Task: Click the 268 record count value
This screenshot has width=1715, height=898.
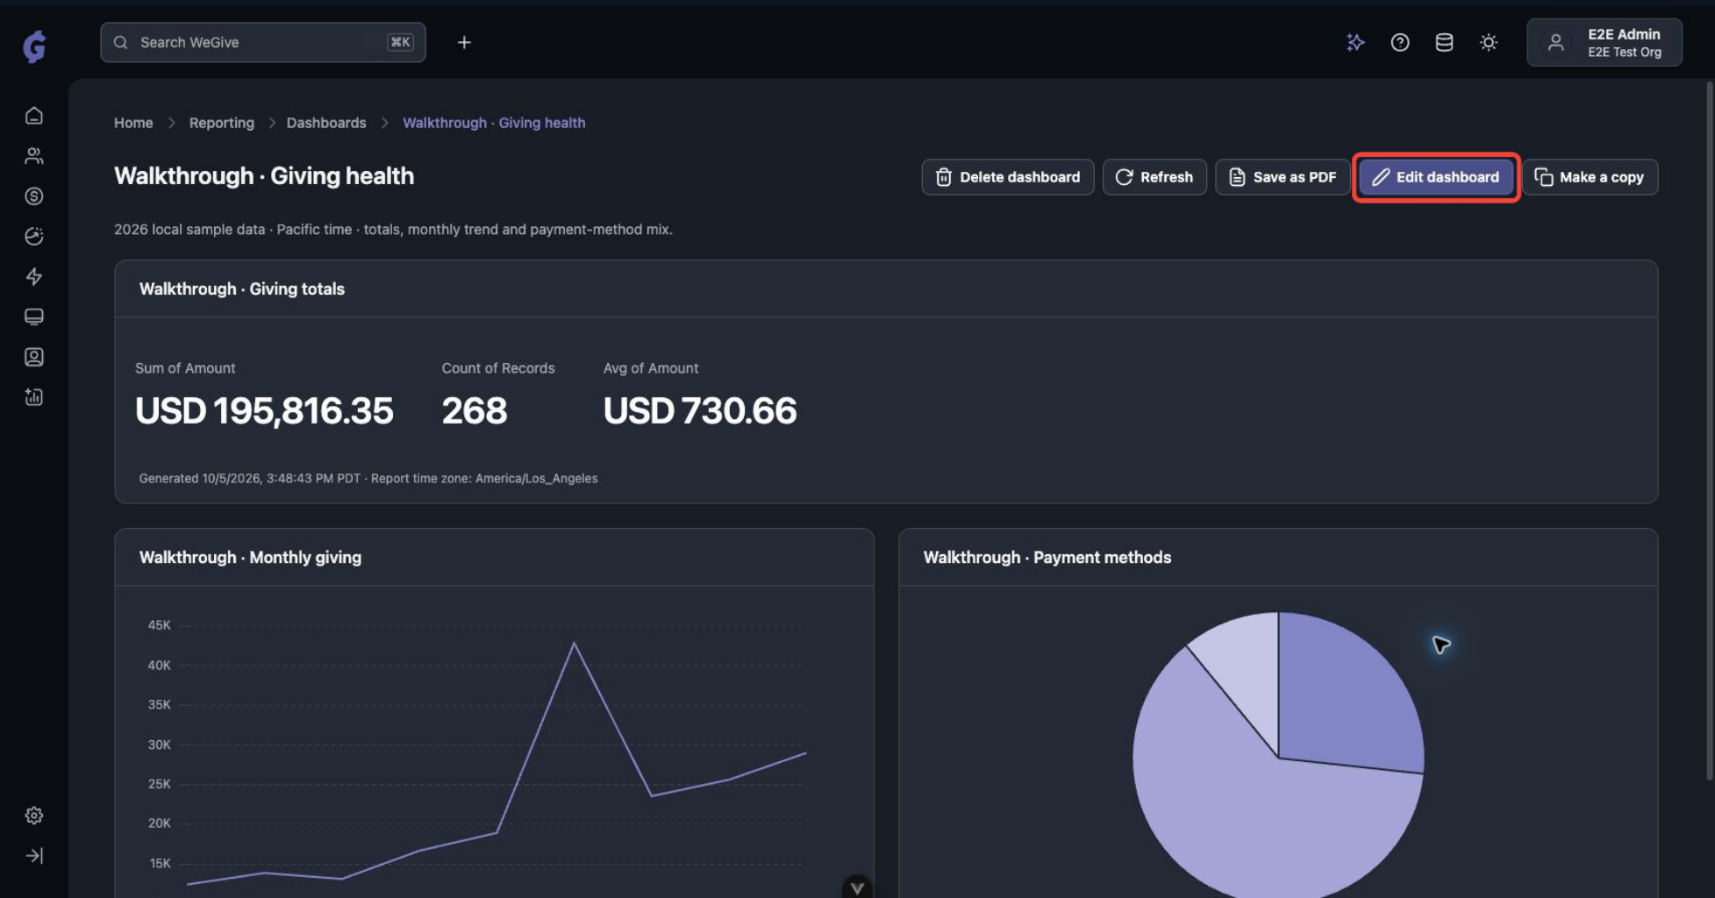Action: pyautogui.click(x=475, y=410)
